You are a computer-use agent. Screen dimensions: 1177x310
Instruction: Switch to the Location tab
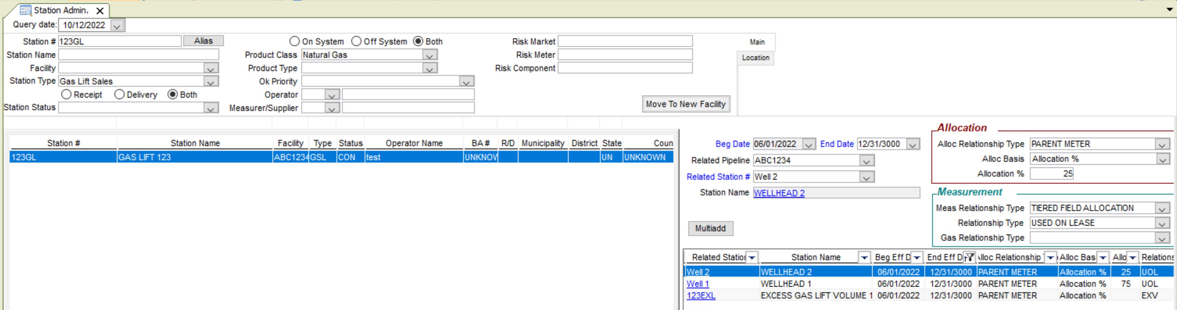click(x=755, y=58)
